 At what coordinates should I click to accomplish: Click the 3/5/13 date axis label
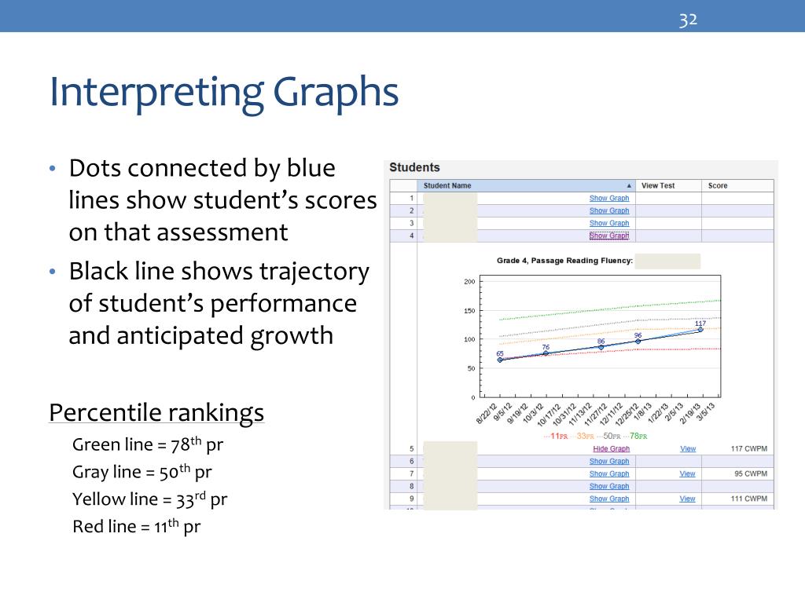coord(705,411)
